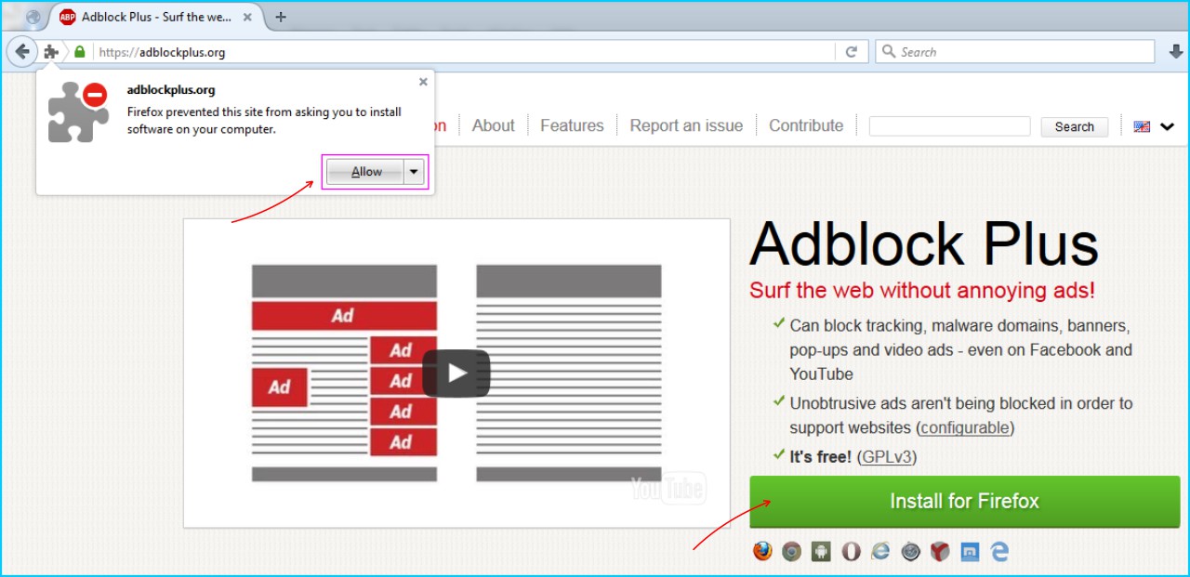Screen dimensions: 1190x577
Task: Select the Safari browser icon
Action: pos(910,551)
